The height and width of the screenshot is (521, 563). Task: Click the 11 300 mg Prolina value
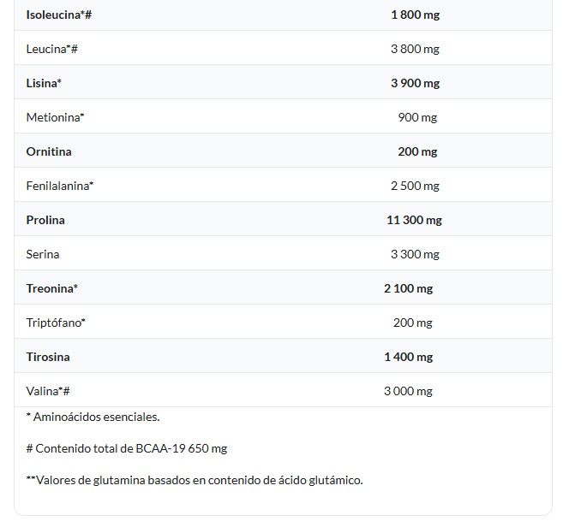pos(414,220)
